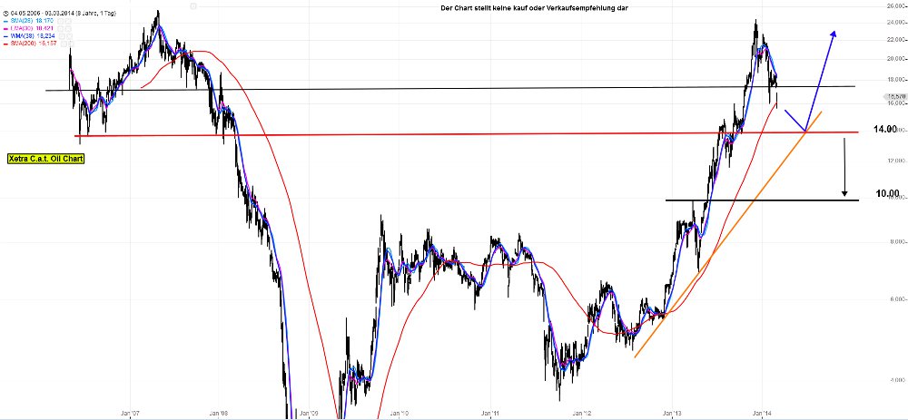Click the current price tag 16,570 on axis

point(894,96)
